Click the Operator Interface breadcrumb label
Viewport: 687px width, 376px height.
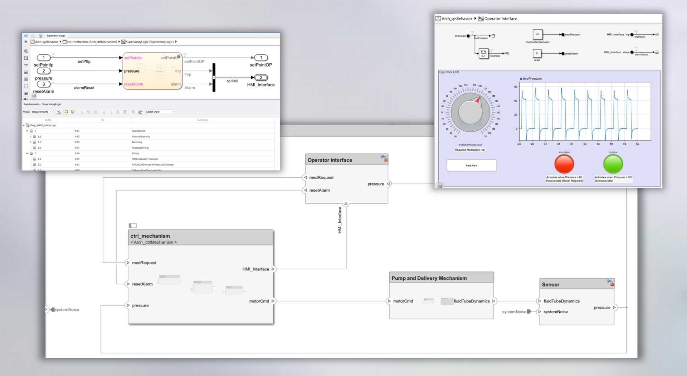click(501, 19)
